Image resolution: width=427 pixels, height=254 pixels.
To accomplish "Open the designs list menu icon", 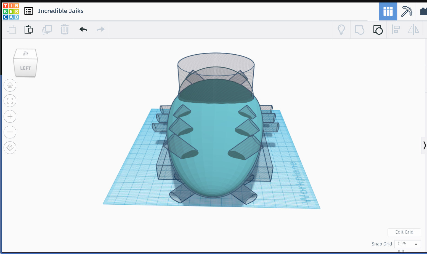I will pyautogui.click(x=28, y=11).
